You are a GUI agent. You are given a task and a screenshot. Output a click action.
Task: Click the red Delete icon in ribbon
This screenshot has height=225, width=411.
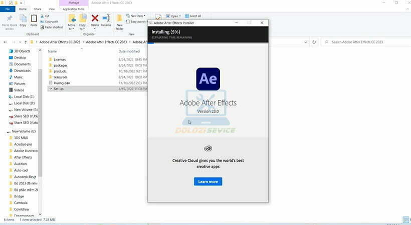point(95,18)
